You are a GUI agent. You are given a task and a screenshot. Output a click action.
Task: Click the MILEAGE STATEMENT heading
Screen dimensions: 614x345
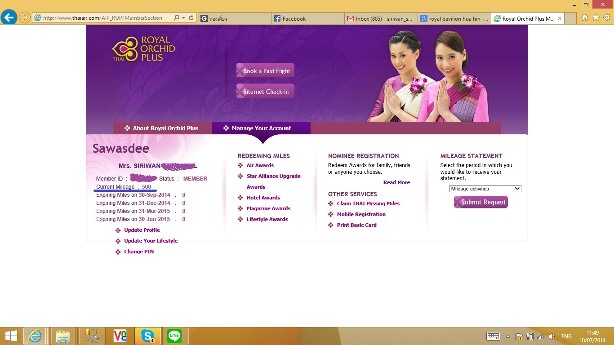[471, 156]
